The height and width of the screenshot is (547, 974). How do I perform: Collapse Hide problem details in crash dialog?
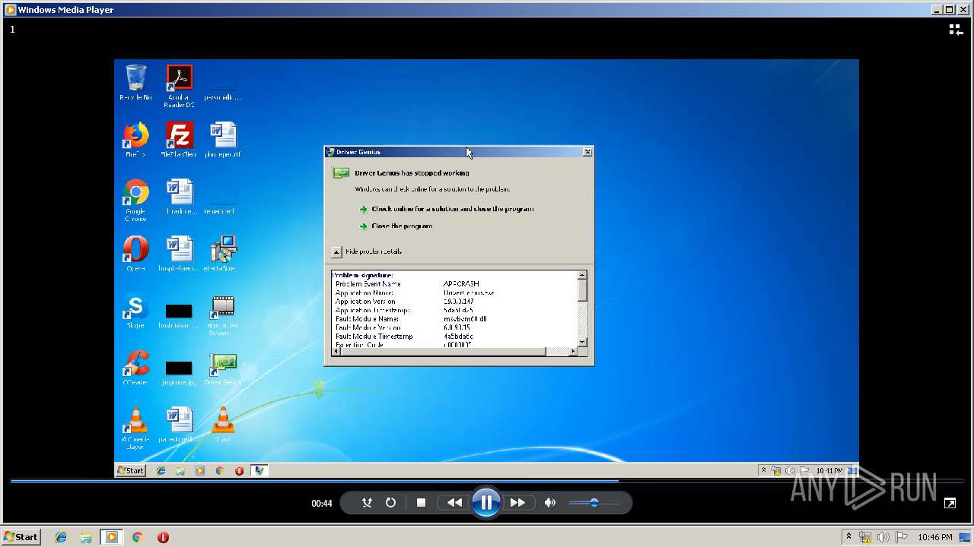pyautogui.click(x=366, y=251)
